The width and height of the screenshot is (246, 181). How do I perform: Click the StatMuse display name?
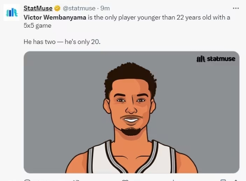38,8
